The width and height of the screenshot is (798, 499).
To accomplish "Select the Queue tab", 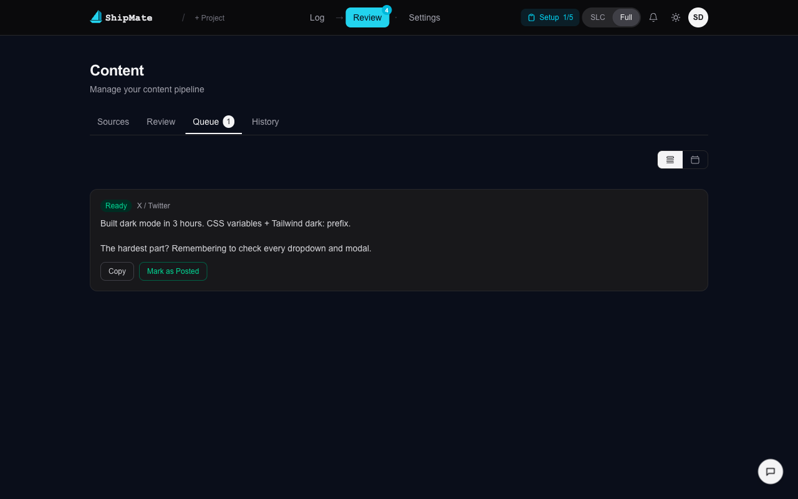I will point(213,122).
